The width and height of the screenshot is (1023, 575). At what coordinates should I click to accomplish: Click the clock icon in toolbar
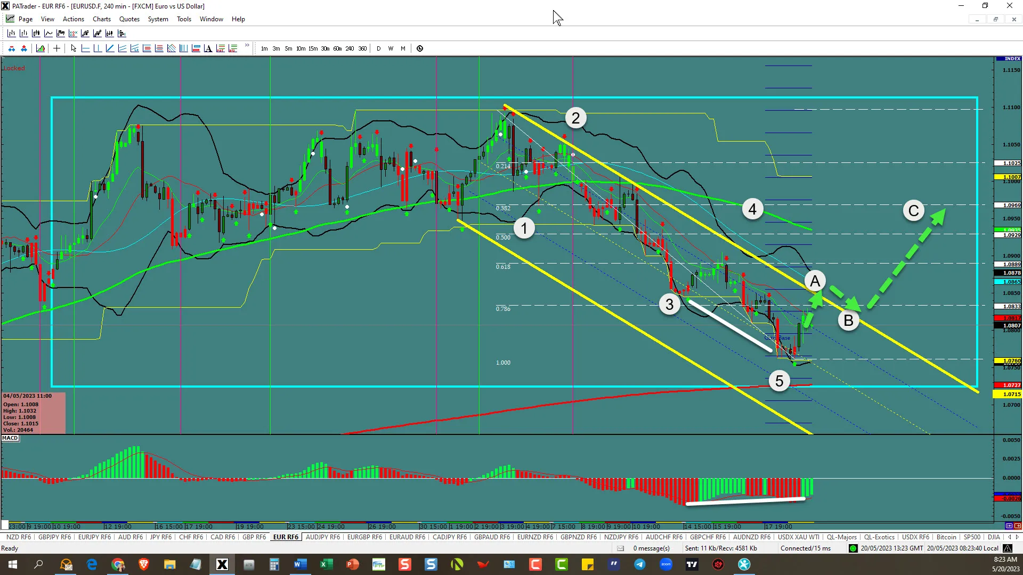[420, 48]
